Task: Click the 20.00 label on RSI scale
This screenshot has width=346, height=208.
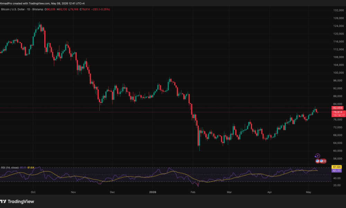Action: point(337,185)
